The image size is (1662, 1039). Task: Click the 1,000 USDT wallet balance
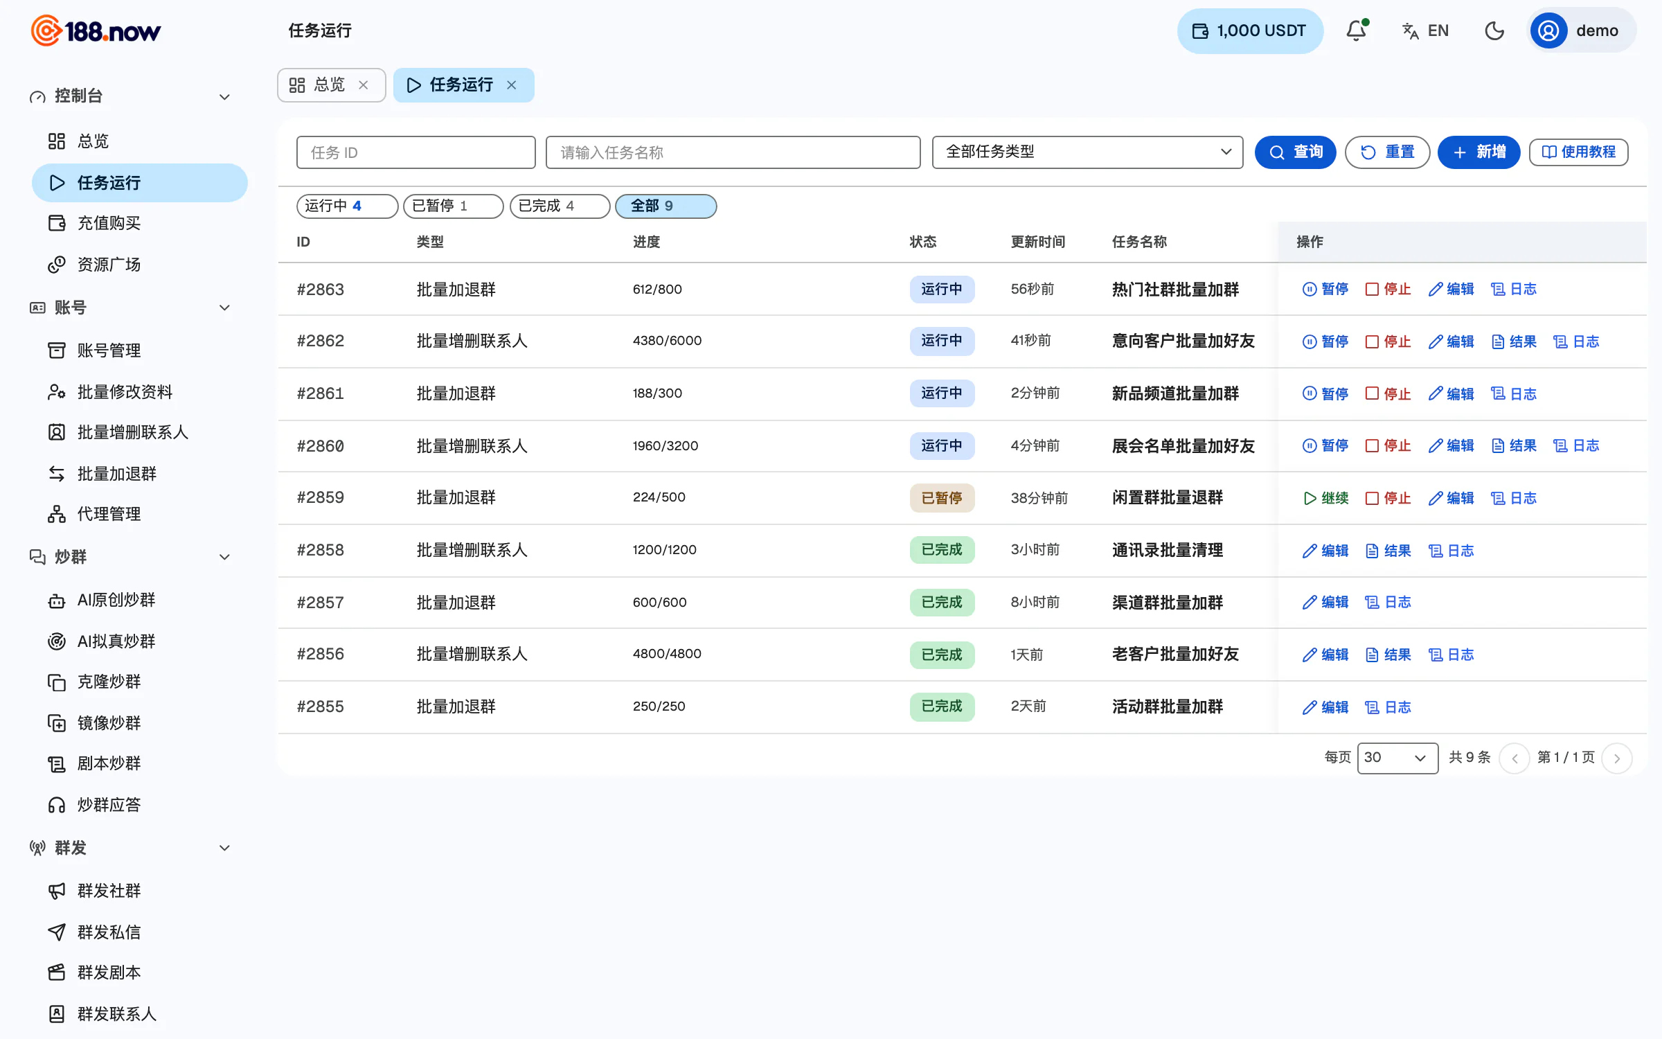1249,31
